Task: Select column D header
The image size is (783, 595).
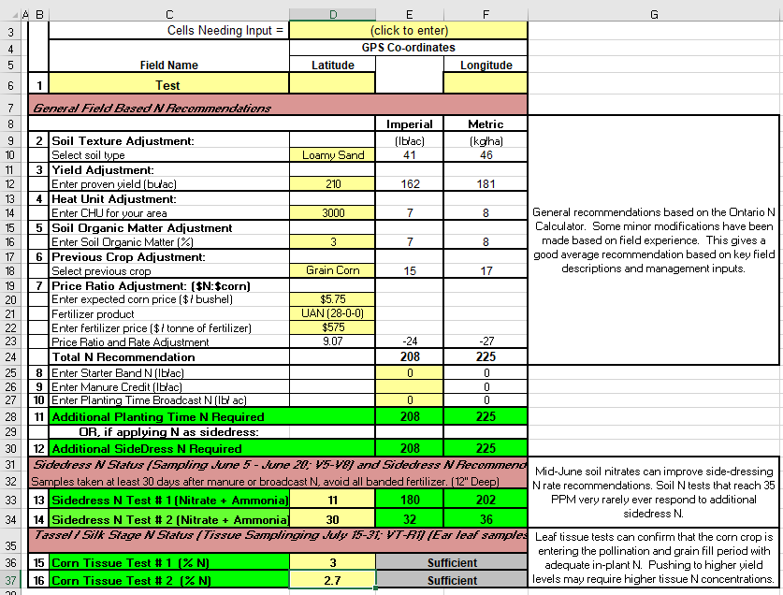Action: tap(333, 15)
